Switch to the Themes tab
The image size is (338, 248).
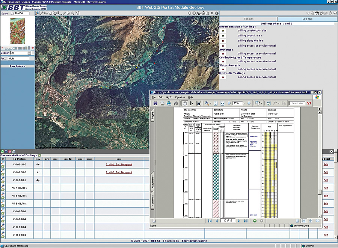(248, 19)
